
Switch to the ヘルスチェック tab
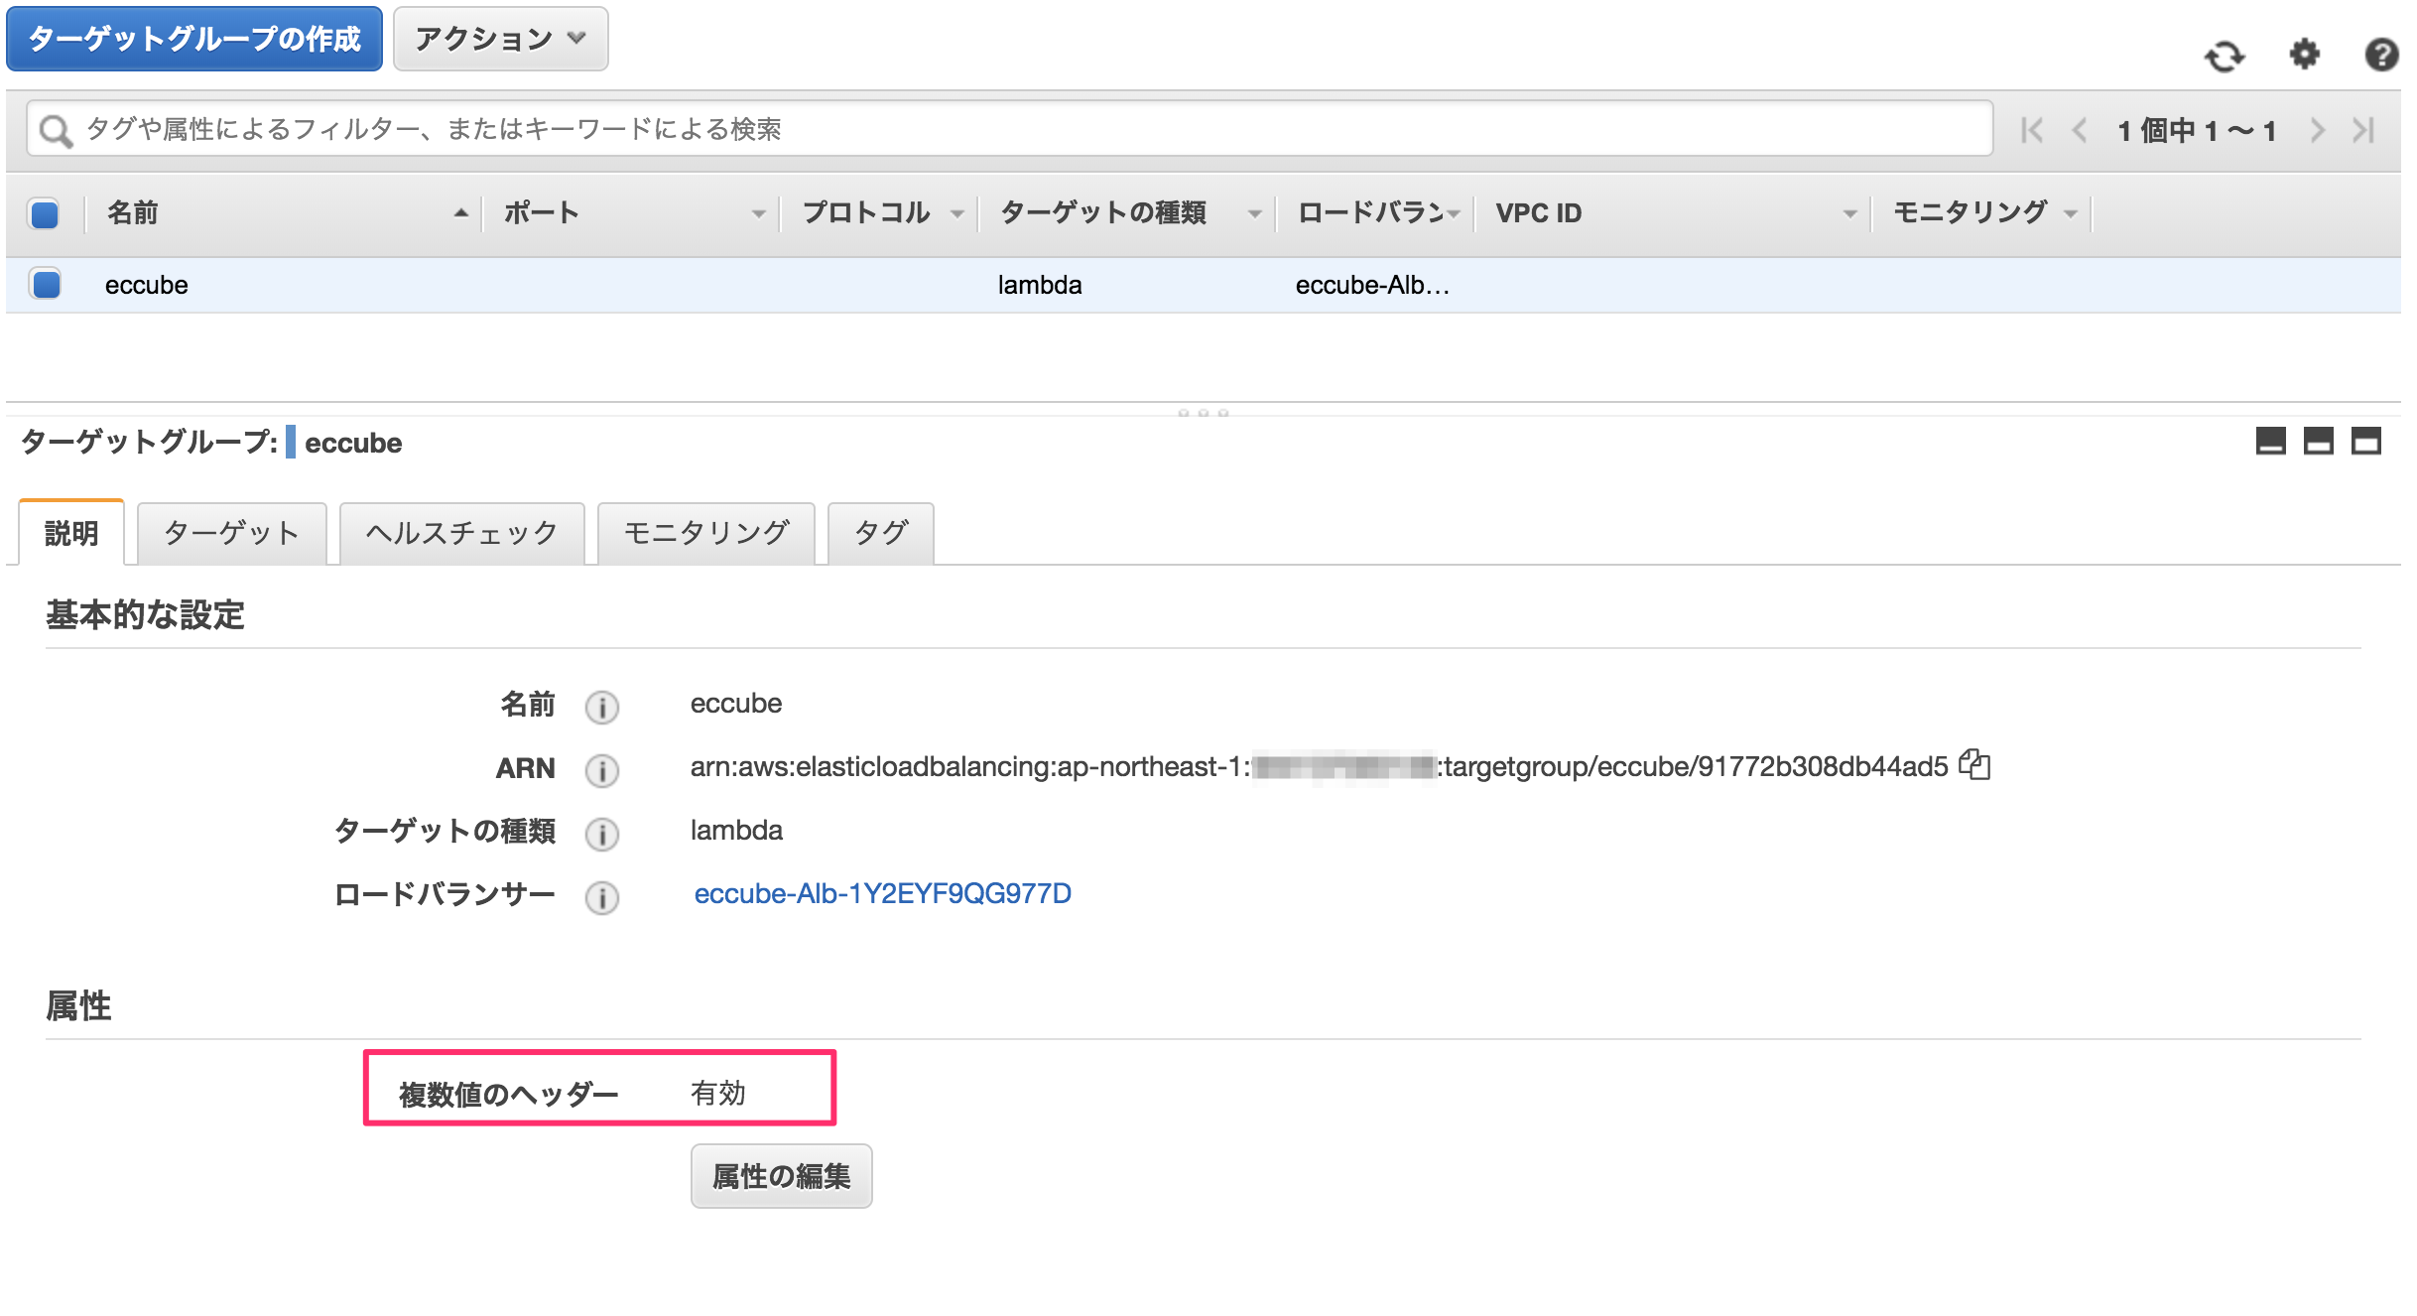(x=460, y=533)
